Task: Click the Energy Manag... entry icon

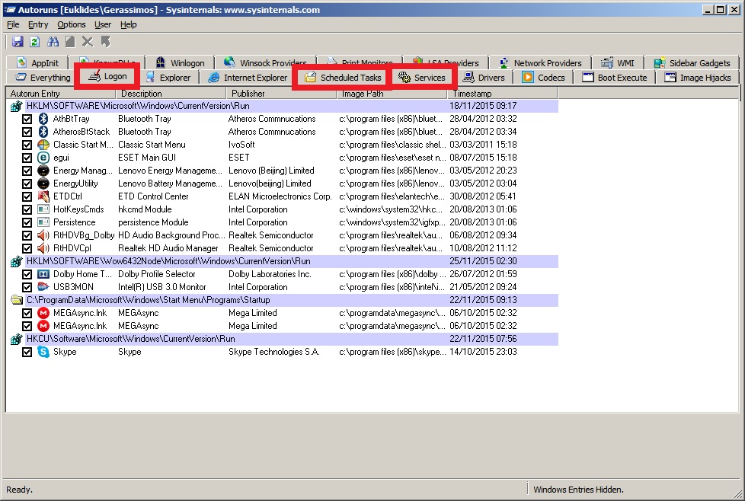Action: point(43,171)
